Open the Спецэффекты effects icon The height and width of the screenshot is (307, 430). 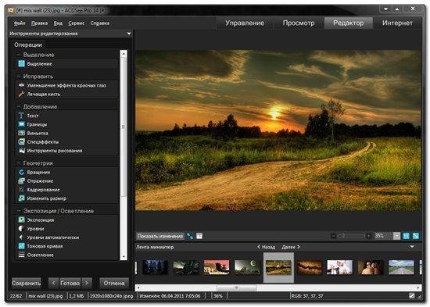(x=21, y=141)
